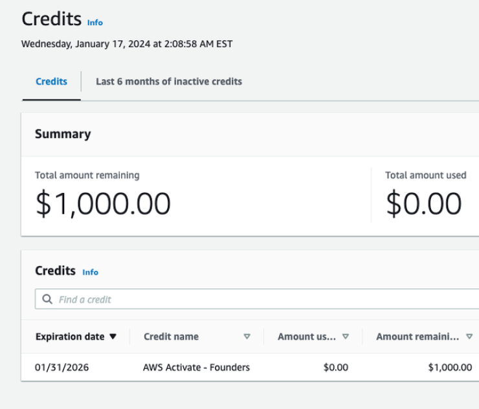Click the Info link in the Credits table header
479x409 pixels.
pos(91,272)
